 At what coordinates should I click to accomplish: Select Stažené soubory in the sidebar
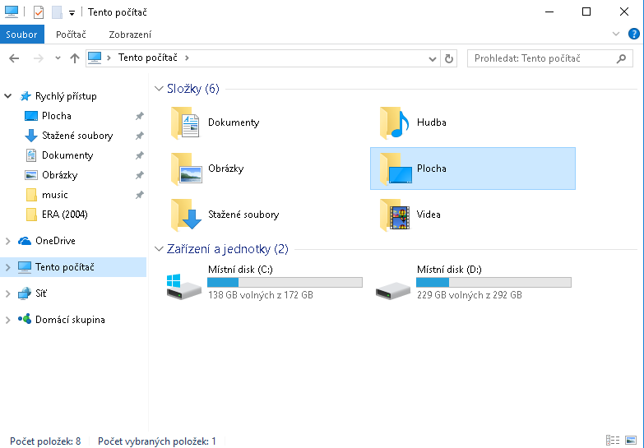pos(77,136)
